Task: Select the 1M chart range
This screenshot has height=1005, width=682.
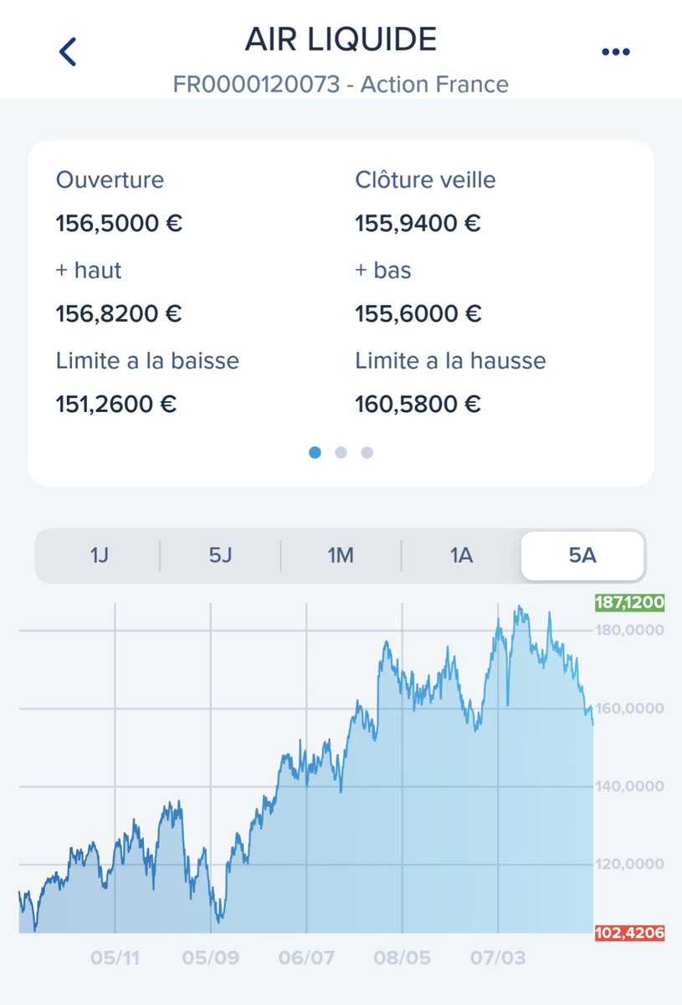Action: [x=341, y=555]
